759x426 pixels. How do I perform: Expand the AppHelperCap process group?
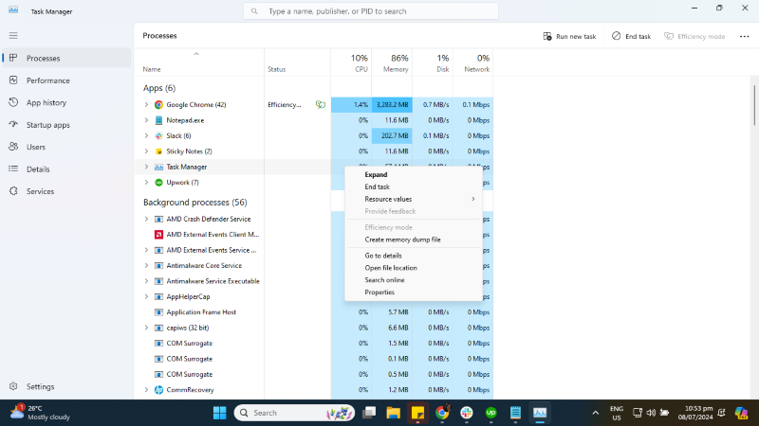[x=146, y=296]
